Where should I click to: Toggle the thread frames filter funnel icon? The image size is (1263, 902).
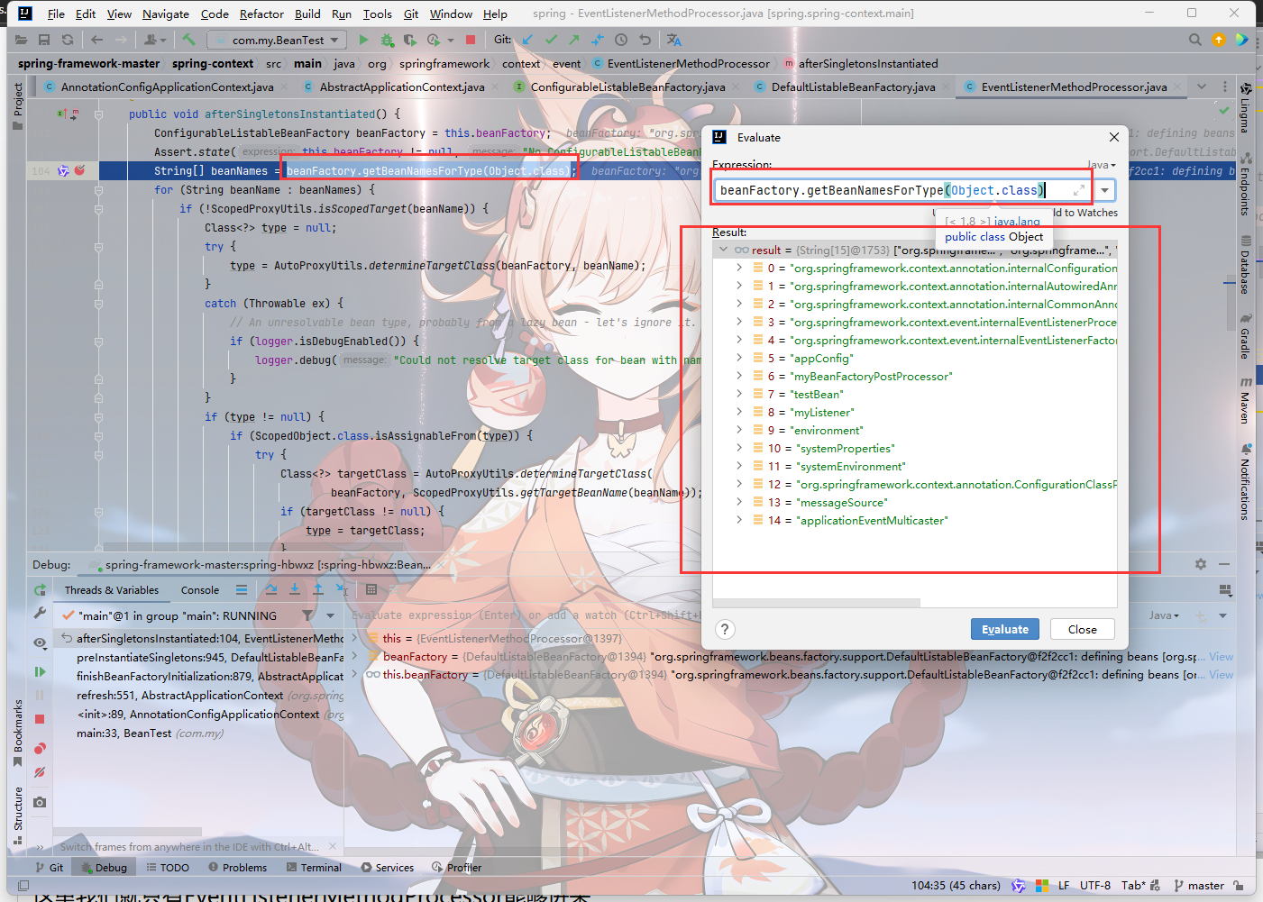point(308,615)
